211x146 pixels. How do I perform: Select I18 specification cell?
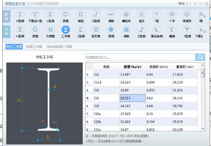click(106, 106)
